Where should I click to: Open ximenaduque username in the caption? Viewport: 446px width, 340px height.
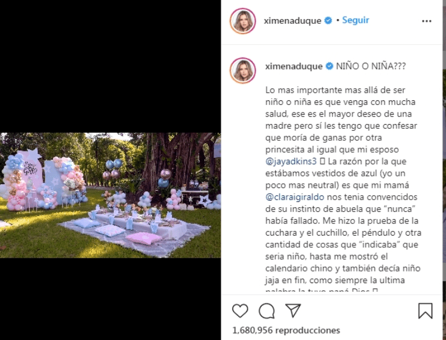294,66
